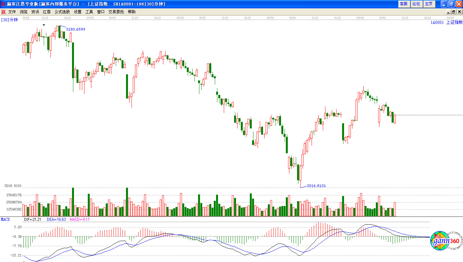Open the 公式选股 menu
463x262 pixels.
click(x=62, y=12)
